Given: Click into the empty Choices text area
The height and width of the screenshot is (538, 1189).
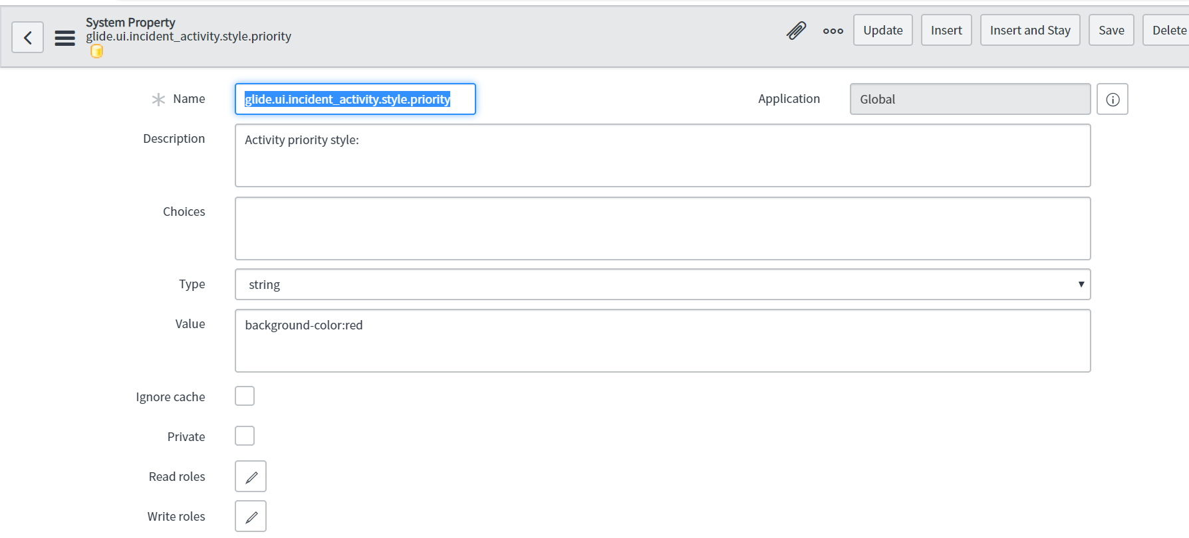Looking at the screenshot, I should coord(663,228).
